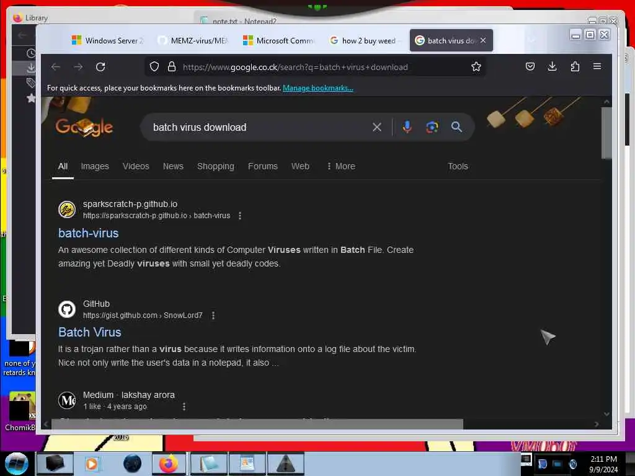635x476 pixels.
Task: Click scroll down arrow on page scrollbar
Action: [606, 413]
